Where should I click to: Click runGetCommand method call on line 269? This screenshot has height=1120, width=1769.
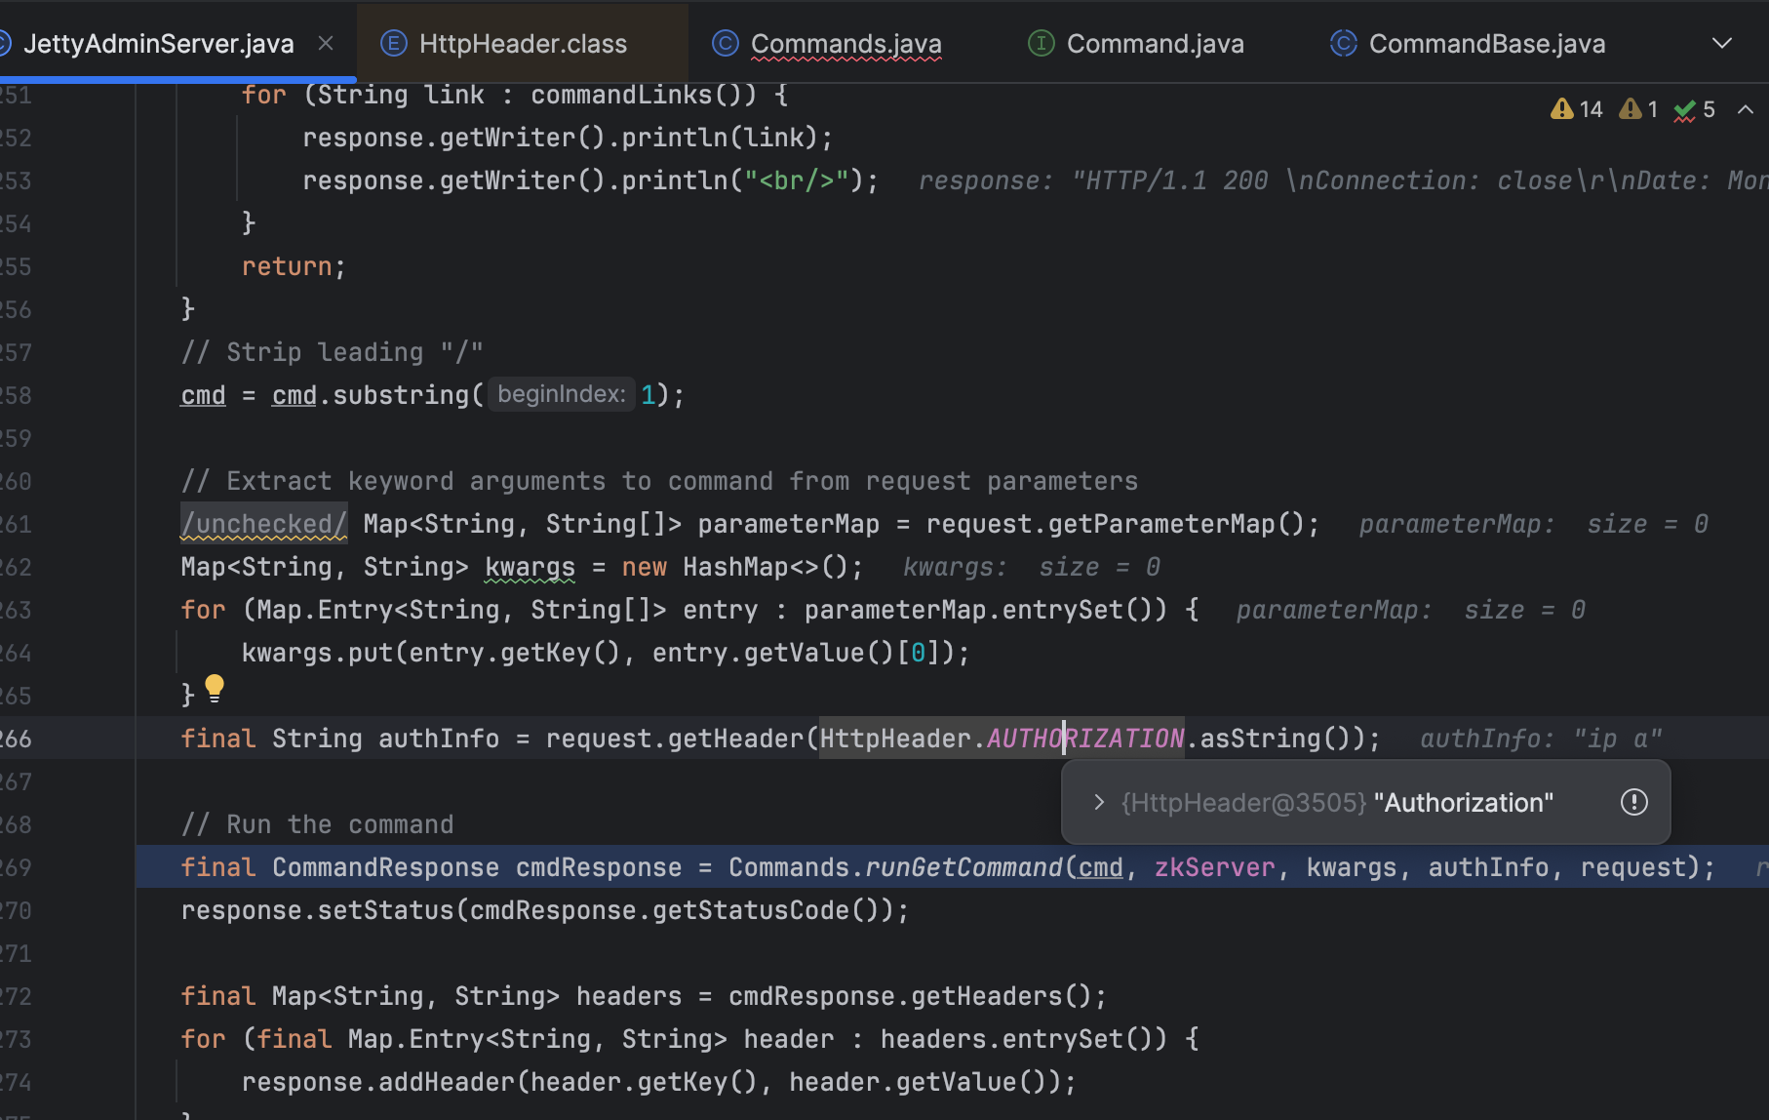pos(963,867)
